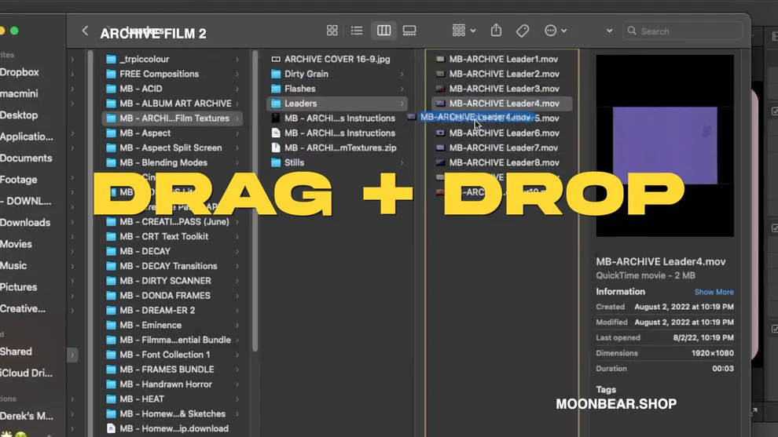
Task: Select MB-ARCHIVE Leader1.mov file
Action: (504, 59)
